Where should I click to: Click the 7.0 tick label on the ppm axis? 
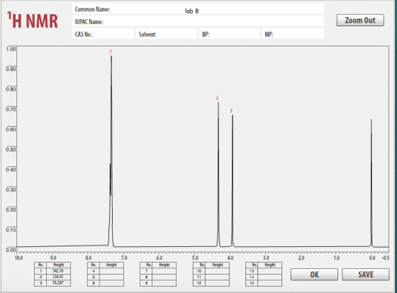[x=124, y=258]
